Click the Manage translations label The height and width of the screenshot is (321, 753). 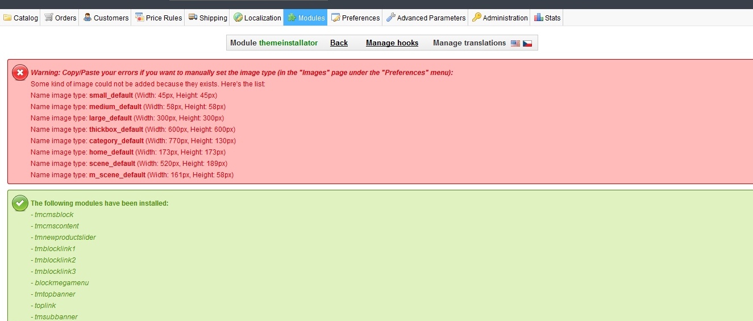pyautogui.click(x=469, y=43)
